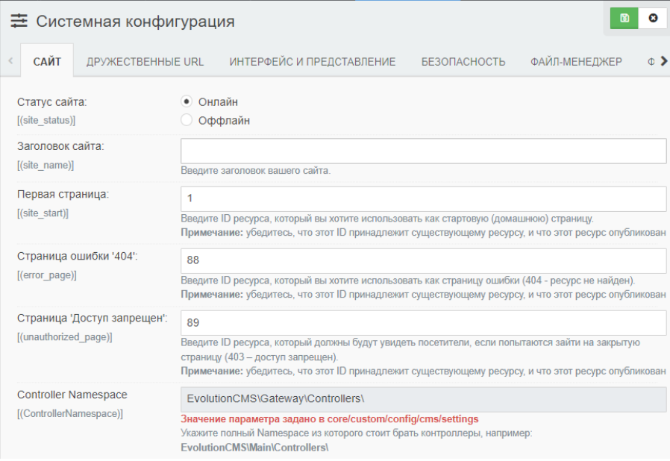670x461 pixels.
Task: Open the САЙТ tab
Action: 47,62
